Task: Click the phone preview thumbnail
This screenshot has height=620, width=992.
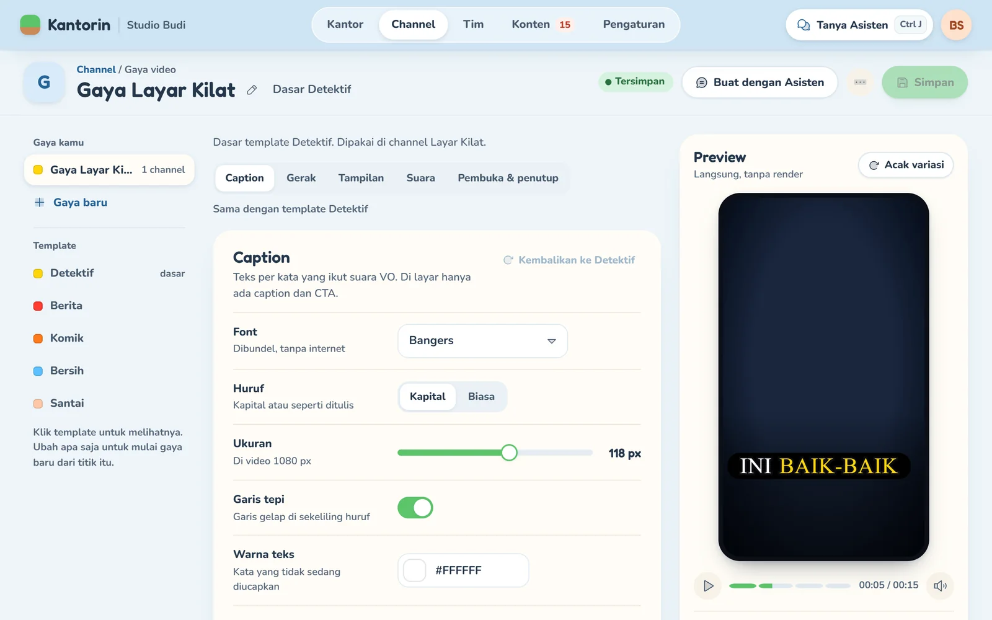Action: (823, 377)
